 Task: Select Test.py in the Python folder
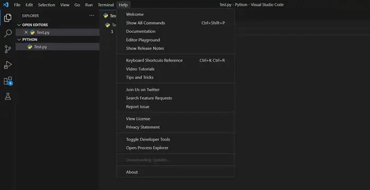[57, 46]
